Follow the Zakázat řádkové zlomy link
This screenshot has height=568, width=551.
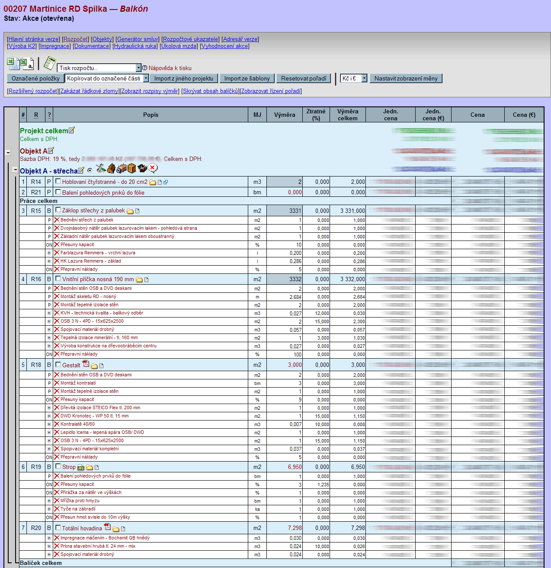tap(89, 91)
